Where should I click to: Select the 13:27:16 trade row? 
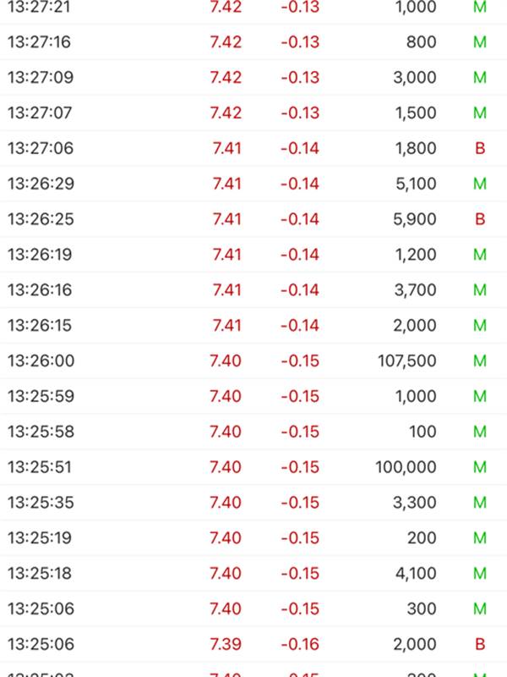point(253,41)
